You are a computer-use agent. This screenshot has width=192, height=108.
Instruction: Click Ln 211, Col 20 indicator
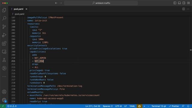point(93,106)
